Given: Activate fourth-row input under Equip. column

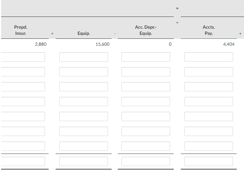Looking at the screenshot, I should click(83, 101).
